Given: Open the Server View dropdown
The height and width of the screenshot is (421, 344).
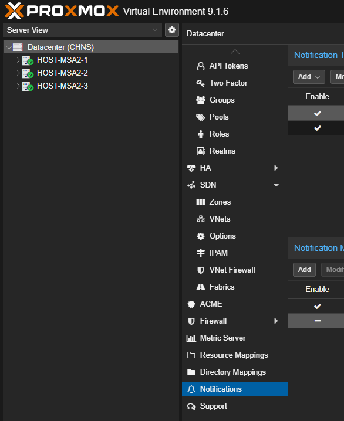Looking at the screenshot, I should pos(82,30).
